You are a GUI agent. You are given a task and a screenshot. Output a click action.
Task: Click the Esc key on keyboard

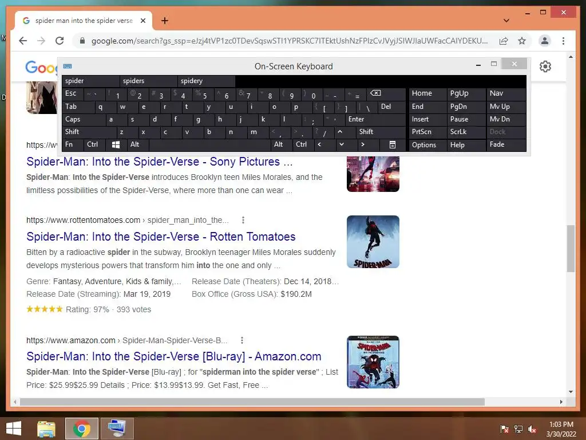coord(73,93)
